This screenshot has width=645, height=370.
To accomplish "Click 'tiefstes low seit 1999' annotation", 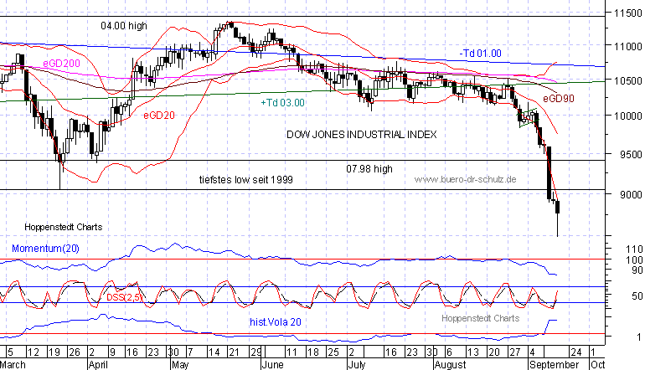I will pos(246,180).
